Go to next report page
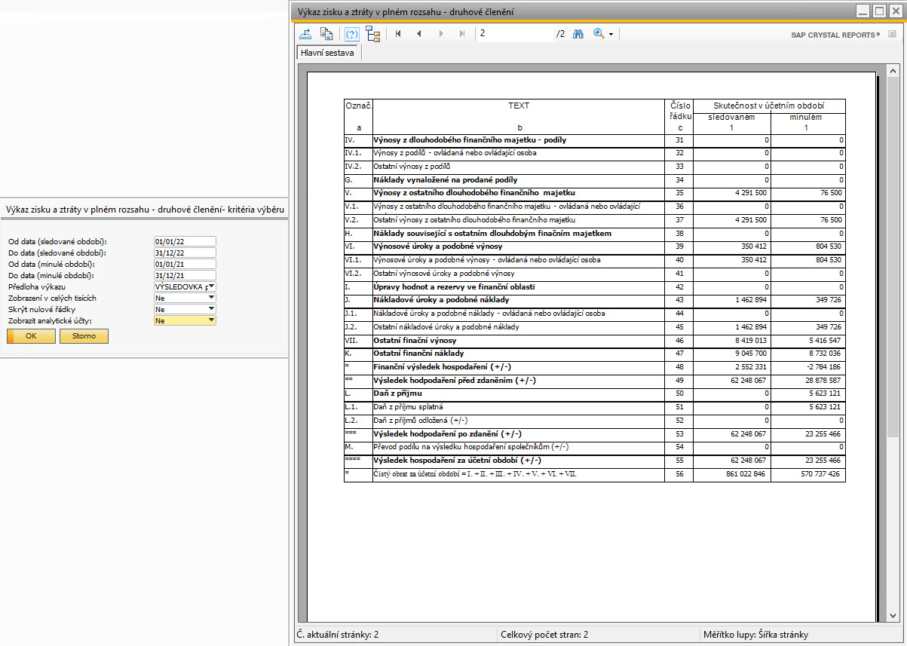The height and width of the screenshot is (646, 907). [441, 34]
